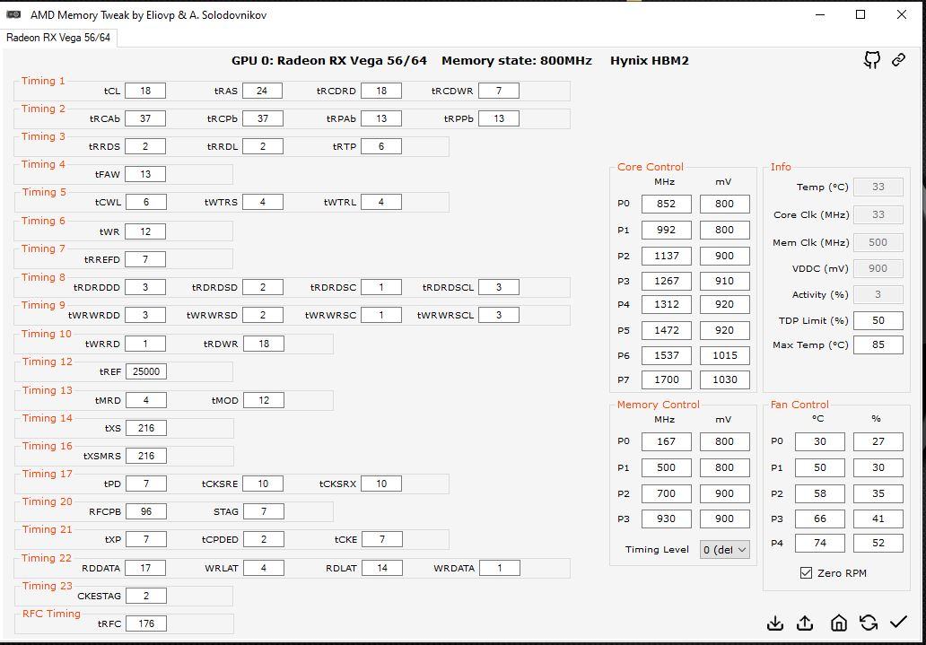This screenshot has width=926, height=645.
Task: Click the tWTRL input field
Action: coord(381,202)
